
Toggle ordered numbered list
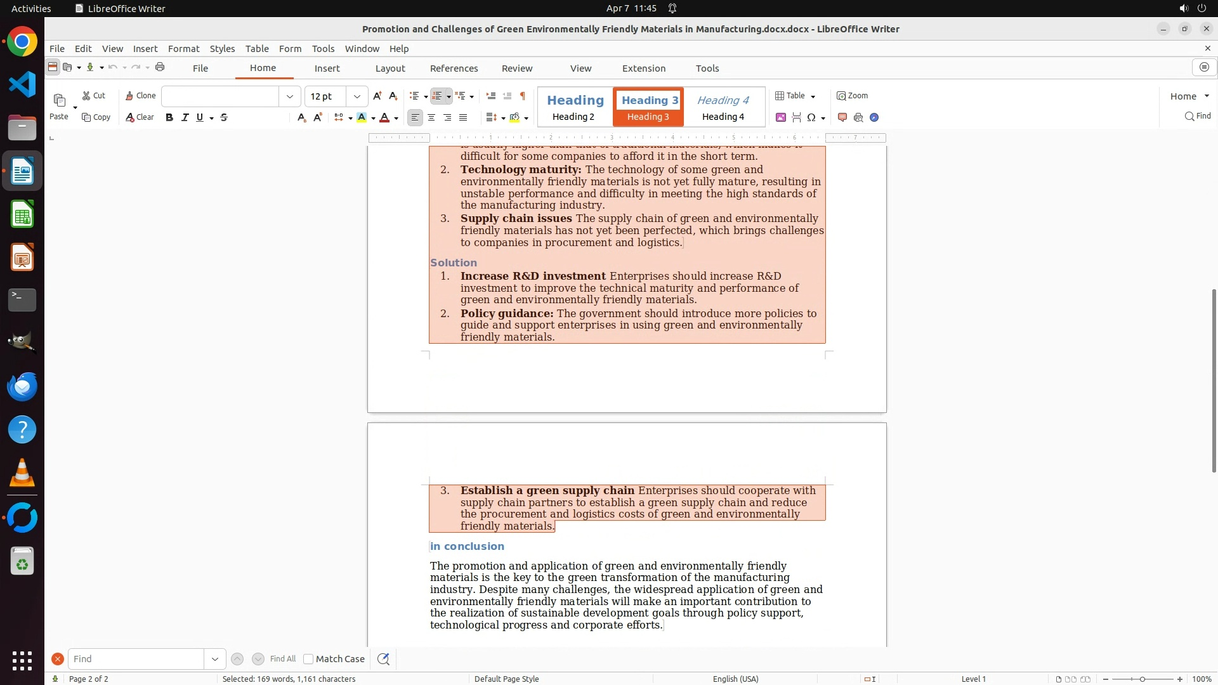tap(437, 96)
